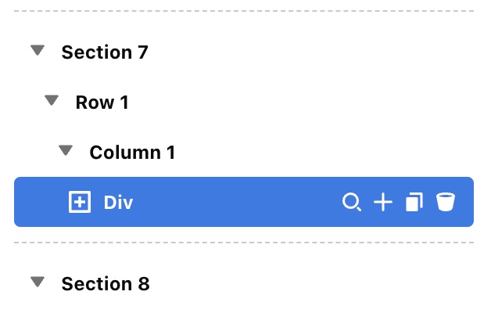The image size is (491, 313).
Task: Collapse Column 1 using its arrow
Action: click(x=66, y=150)
